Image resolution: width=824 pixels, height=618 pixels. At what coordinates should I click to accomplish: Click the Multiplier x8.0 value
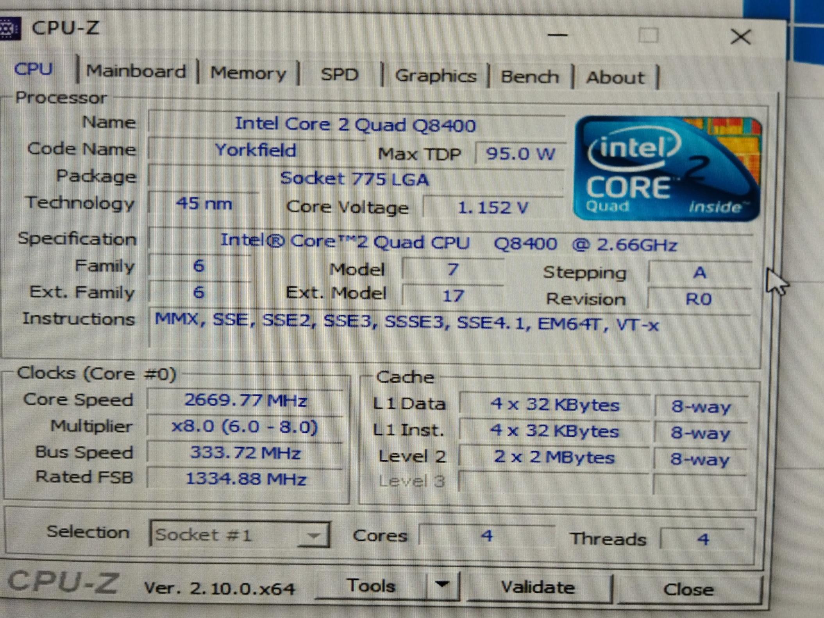(245, 427)
